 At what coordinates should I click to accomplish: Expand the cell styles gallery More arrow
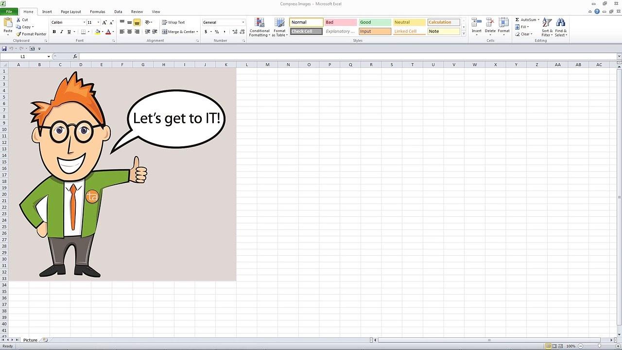[464, 34]
